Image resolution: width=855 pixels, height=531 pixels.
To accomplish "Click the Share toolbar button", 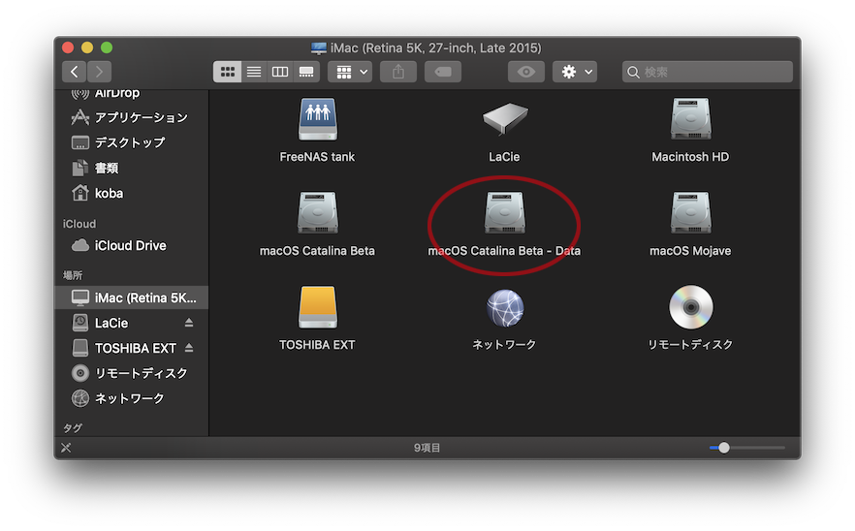I will pyautogui.click(x=398, y=72).
